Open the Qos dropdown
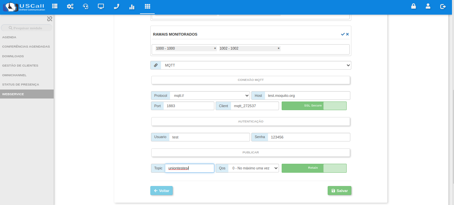Image resolution: width=454 pixels, height=205 pixels. click(253, 168)
